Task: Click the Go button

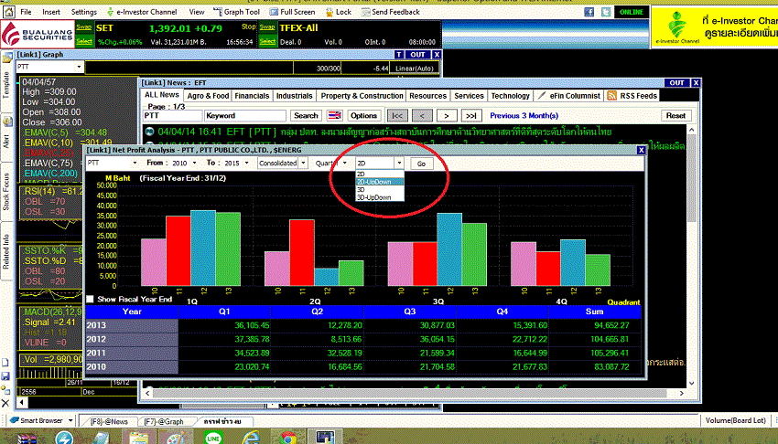Action: pos(421,164)
